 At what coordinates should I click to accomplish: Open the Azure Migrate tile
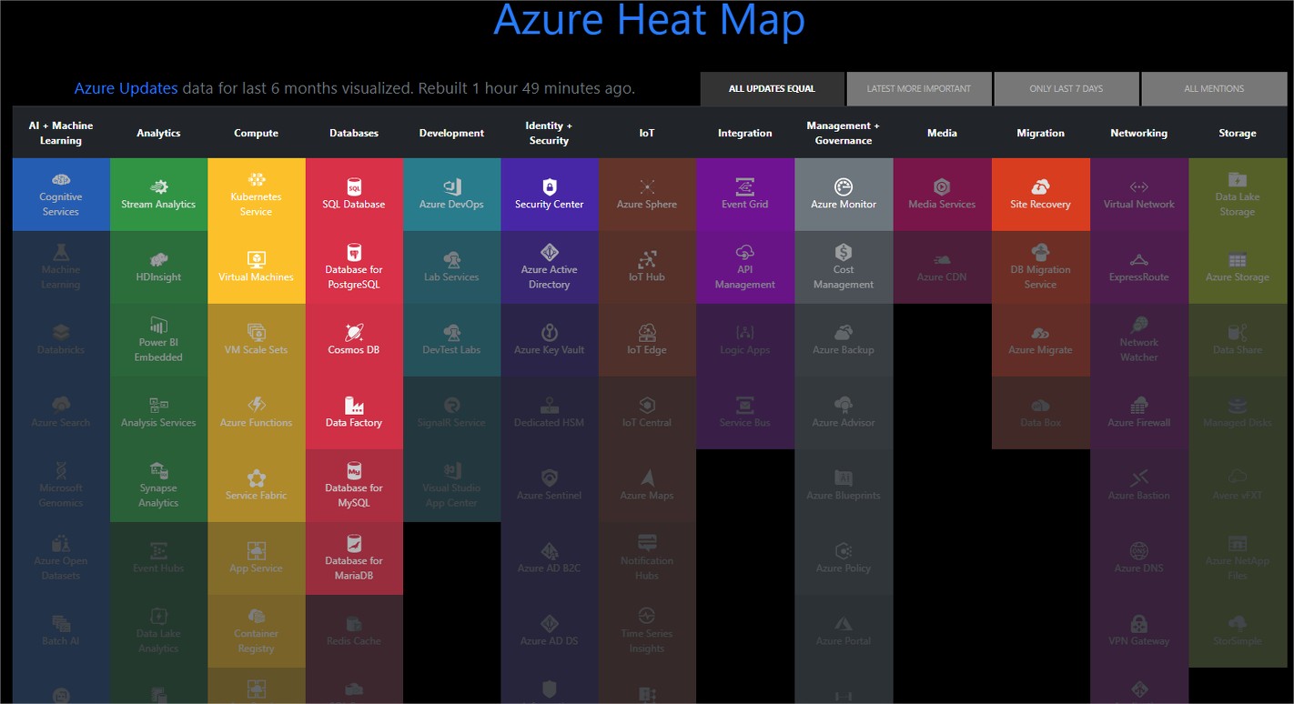tap(1040, 340)
